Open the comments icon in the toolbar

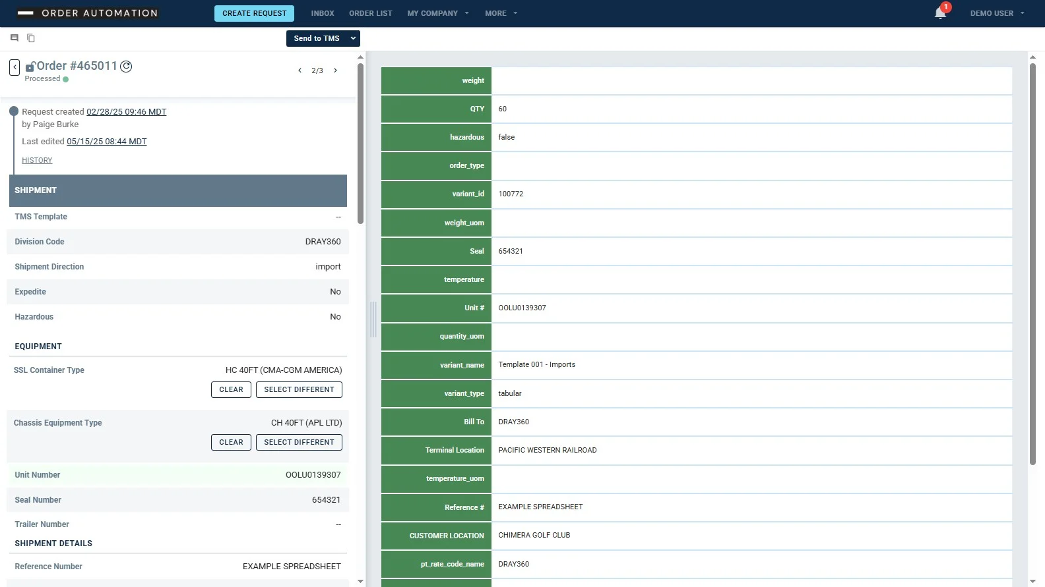(x=15, y=38)
